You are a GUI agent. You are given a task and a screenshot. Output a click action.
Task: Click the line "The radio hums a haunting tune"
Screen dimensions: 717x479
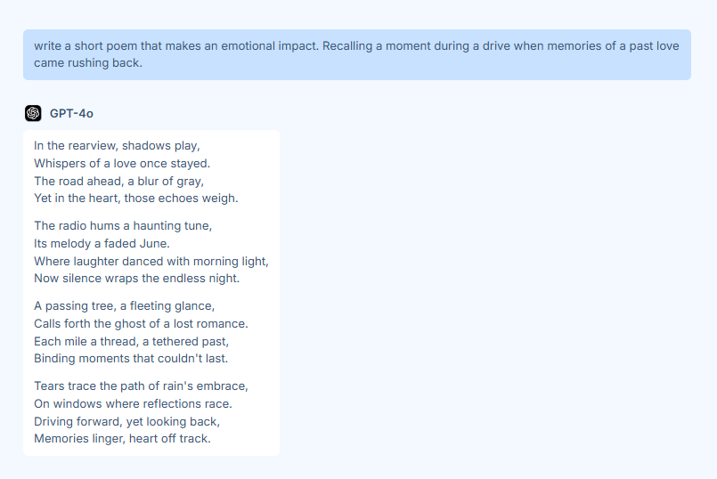click(123, 225)
